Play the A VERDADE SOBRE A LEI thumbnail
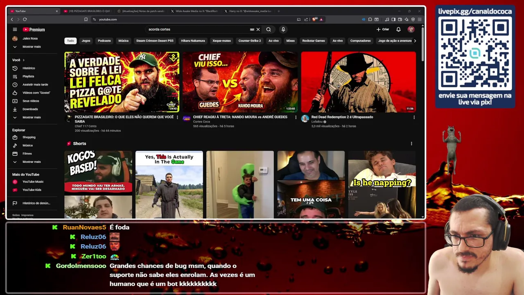This screenshot has height=295, width=524. tap(122, 82)
